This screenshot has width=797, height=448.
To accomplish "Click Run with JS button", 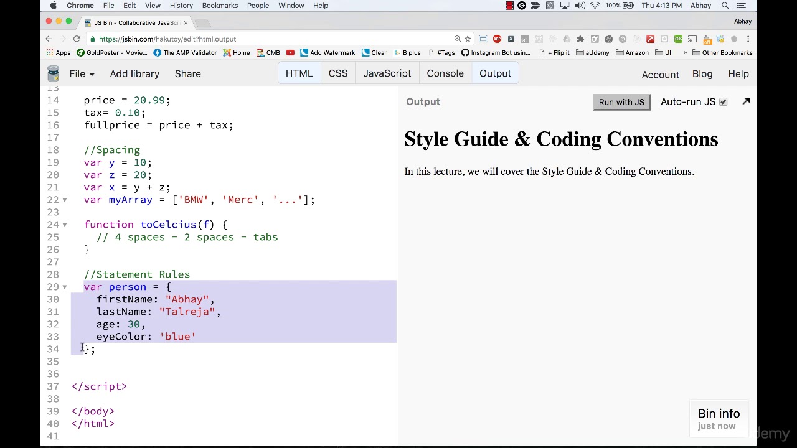I will click(x=621, y=102).
